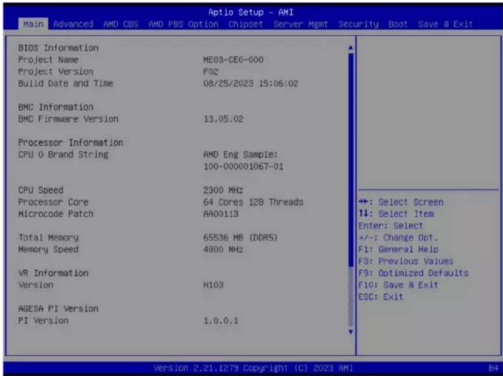
Task: Select BMC Firmware Version label
Action: (68, 119)
